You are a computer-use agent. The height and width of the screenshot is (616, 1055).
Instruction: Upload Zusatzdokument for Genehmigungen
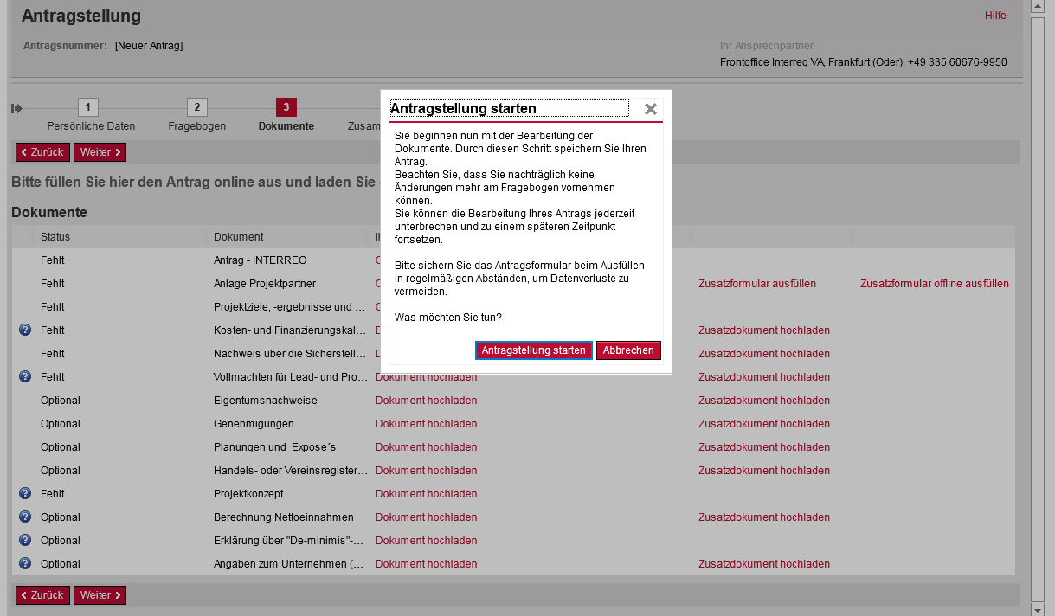(x=764, y=424)
